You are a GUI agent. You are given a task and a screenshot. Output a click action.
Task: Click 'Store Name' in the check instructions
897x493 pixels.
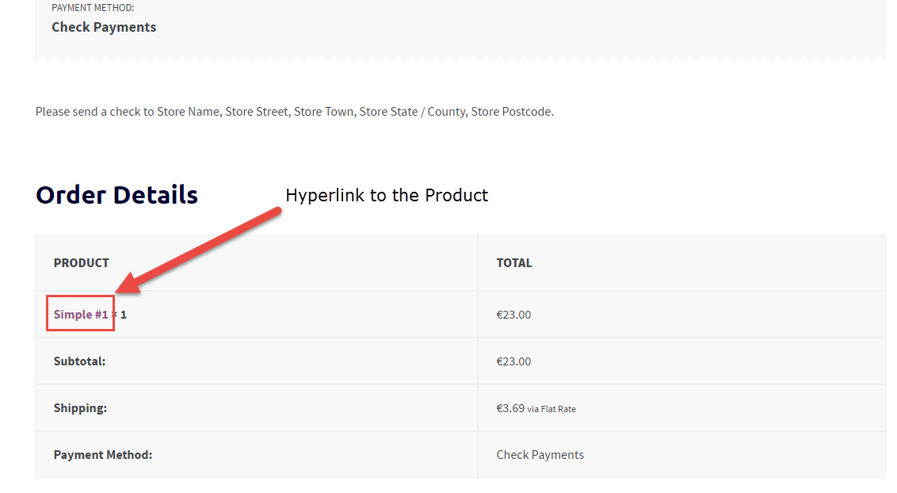pyautogui.click(x=188, y=112)
